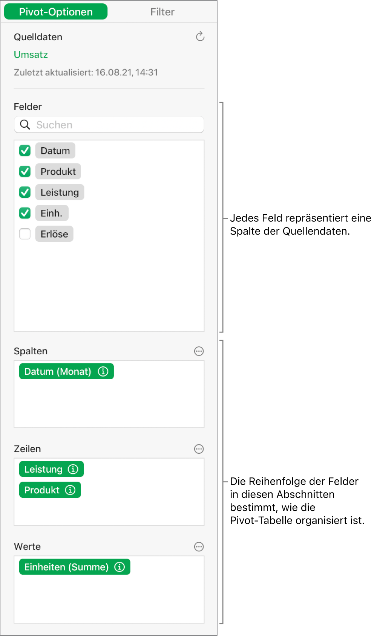Viewport: 377px width, 636px height.
Task: Click the Umsatz source table link
Action: click(x=31, y=55)
